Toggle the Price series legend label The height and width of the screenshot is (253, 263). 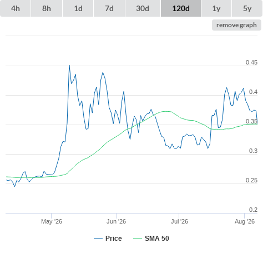tap(114, 239)
